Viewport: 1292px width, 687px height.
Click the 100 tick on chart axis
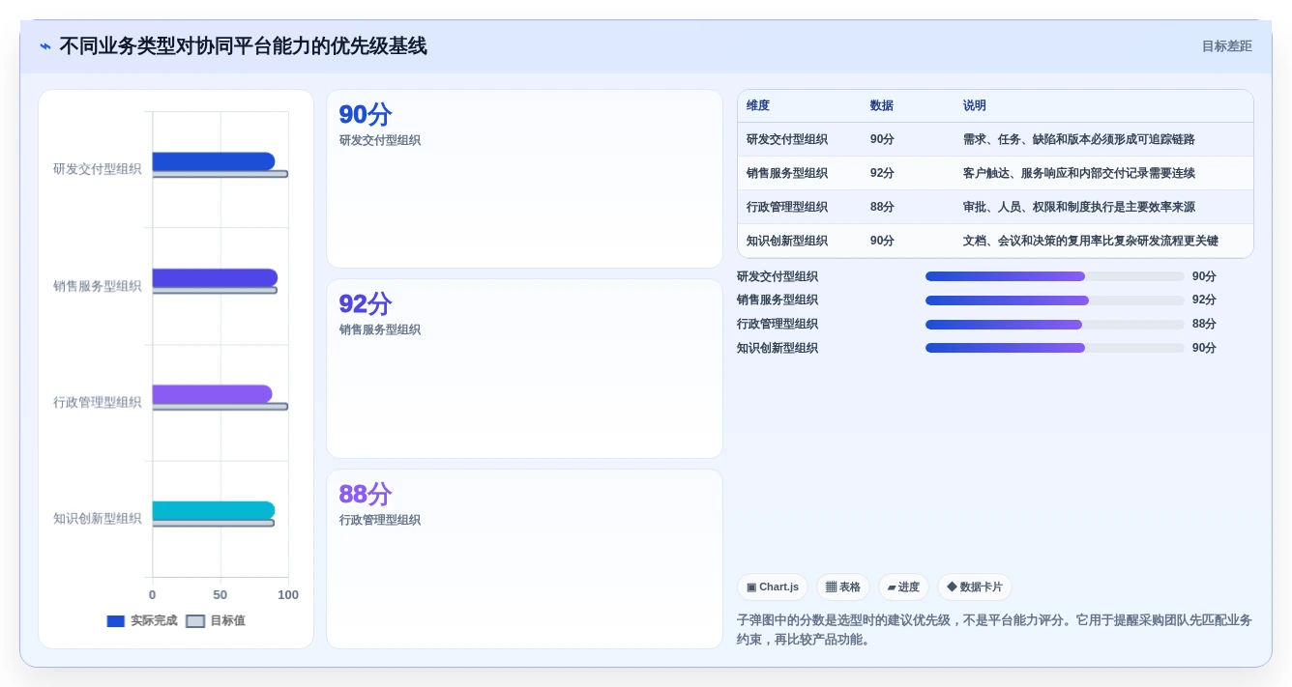[288, 595]
